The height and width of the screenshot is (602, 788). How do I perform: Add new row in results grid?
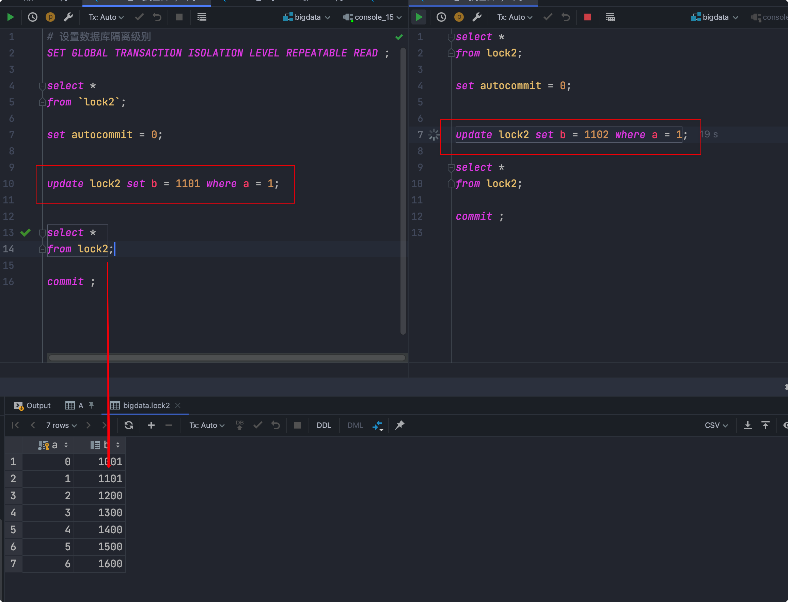pos(151,425)
